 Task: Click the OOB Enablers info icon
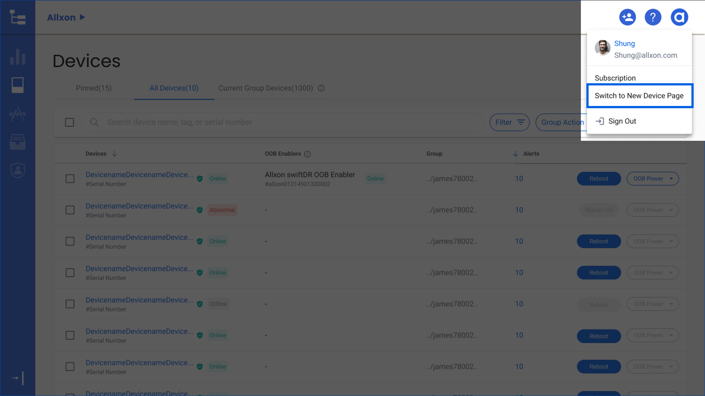click(x=308, y=154)
